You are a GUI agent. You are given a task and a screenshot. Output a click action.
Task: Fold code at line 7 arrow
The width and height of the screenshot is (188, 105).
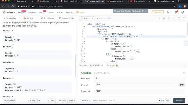click(84, 39)
